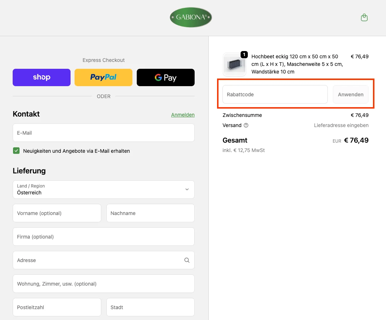Select the Wohnung, Zimmer field

pyautogui.click(x=103, y=284)
